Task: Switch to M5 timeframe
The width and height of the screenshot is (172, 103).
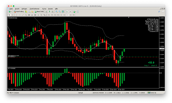Action: tap(52, 15)
